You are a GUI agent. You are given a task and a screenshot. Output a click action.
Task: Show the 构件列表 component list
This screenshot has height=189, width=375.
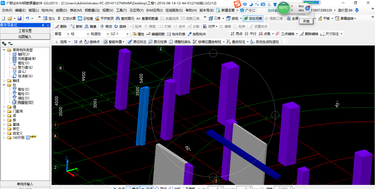point(176,34)
